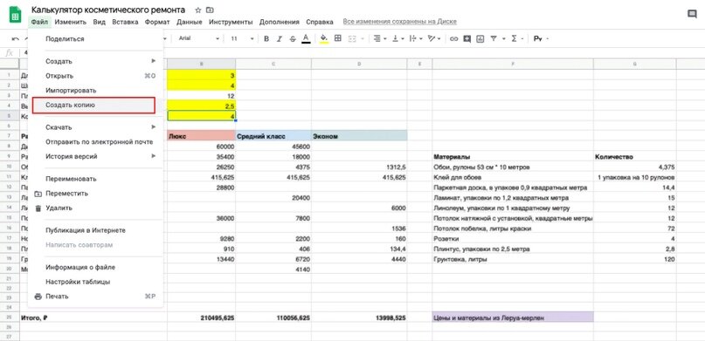Open the Инструменты menu

(231, 22)
